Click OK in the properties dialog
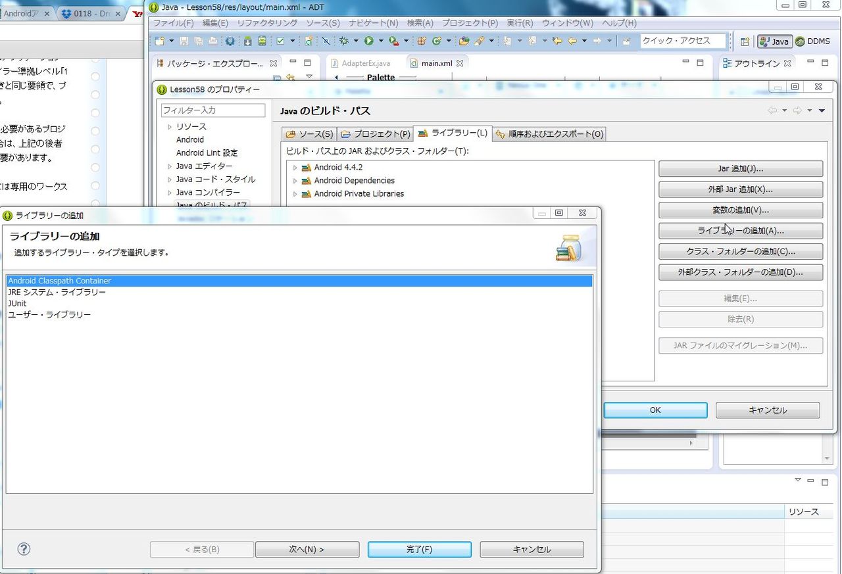This screenshot has height=574, width=842. (655, 410)
